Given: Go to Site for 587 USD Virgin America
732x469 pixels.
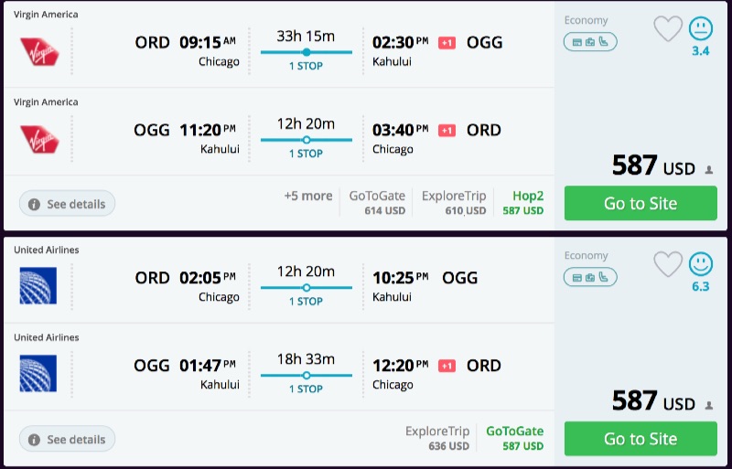Looking at the screenshot, I should point(640,204).
